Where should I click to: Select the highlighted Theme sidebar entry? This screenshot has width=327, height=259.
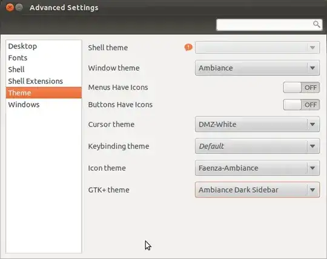(44, 93)
